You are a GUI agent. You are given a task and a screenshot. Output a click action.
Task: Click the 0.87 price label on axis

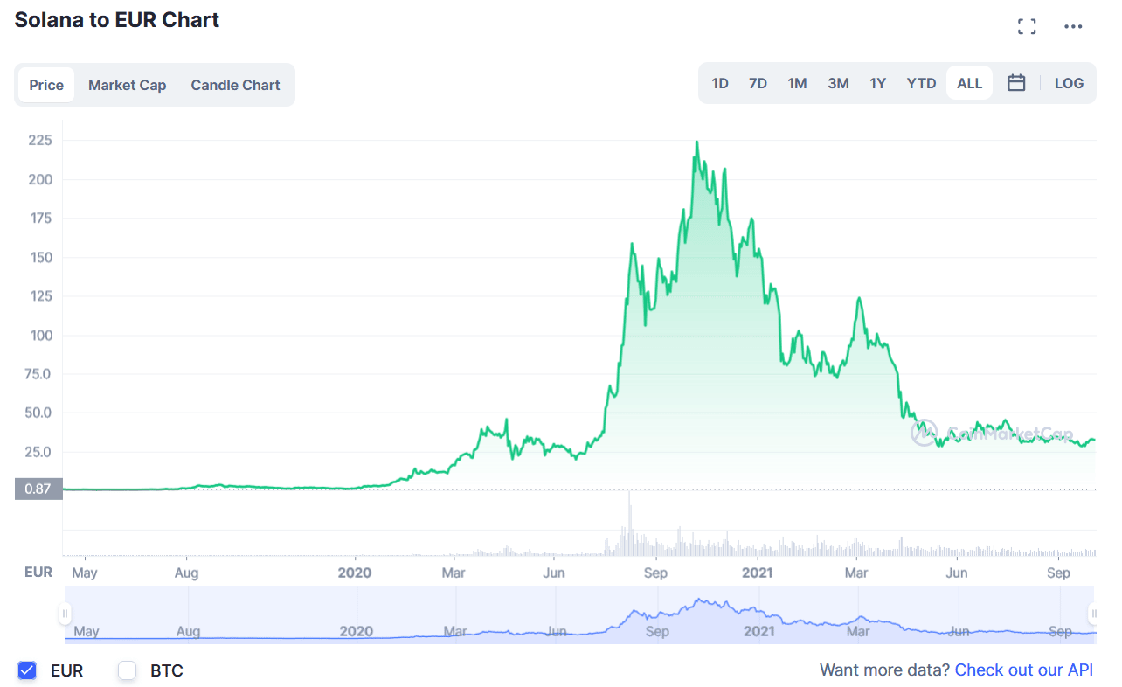[x=38, y=489]
